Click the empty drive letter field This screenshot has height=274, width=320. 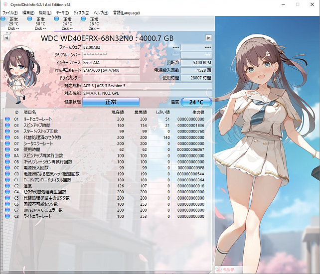pos(111,78)
